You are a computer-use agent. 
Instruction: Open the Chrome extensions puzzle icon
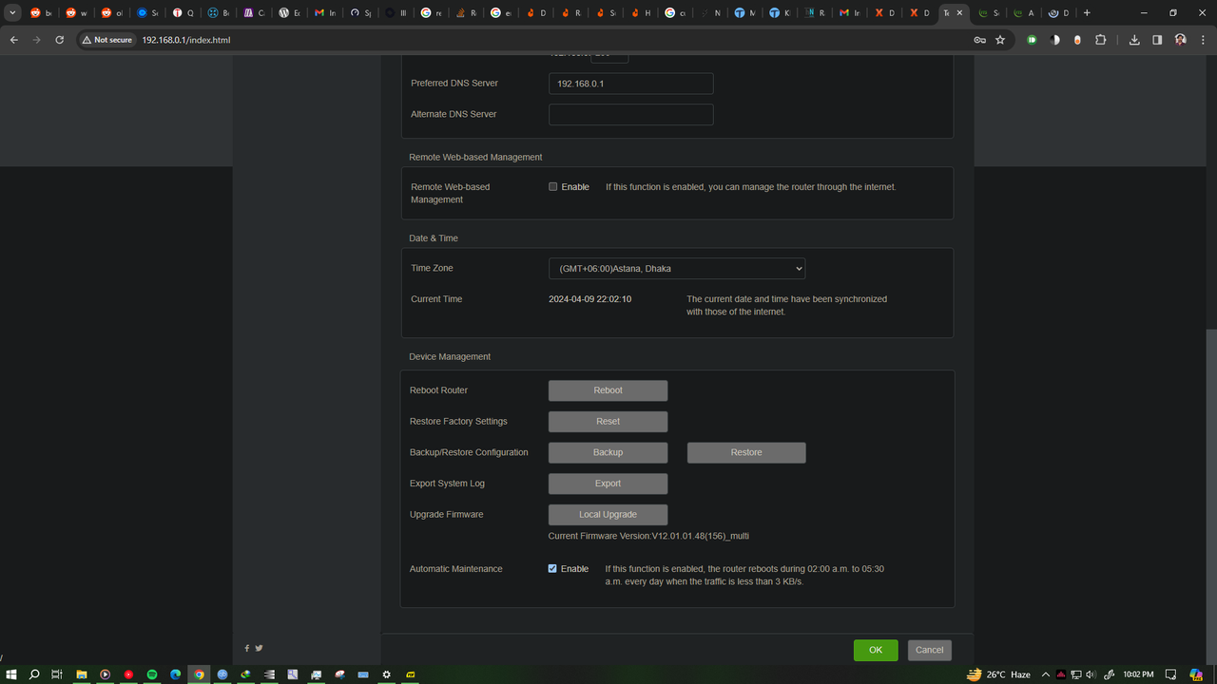point(1100,40)
